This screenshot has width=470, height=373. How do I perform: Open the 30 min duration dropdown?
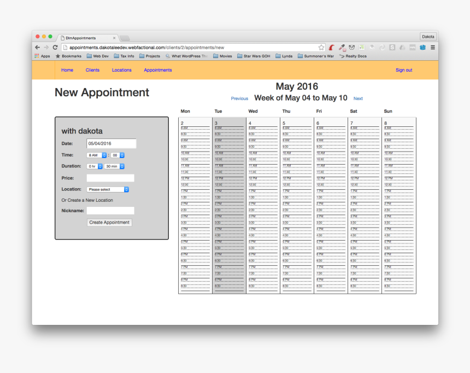[114, 166]
